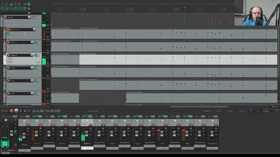Arm the Strings folder track for recording
The width and height of the screenshot is (280, 157).
tap(6, 17)
